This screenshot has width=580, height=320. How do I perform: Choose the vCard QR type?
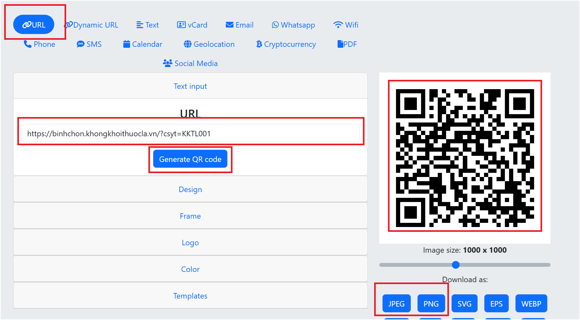192,25
